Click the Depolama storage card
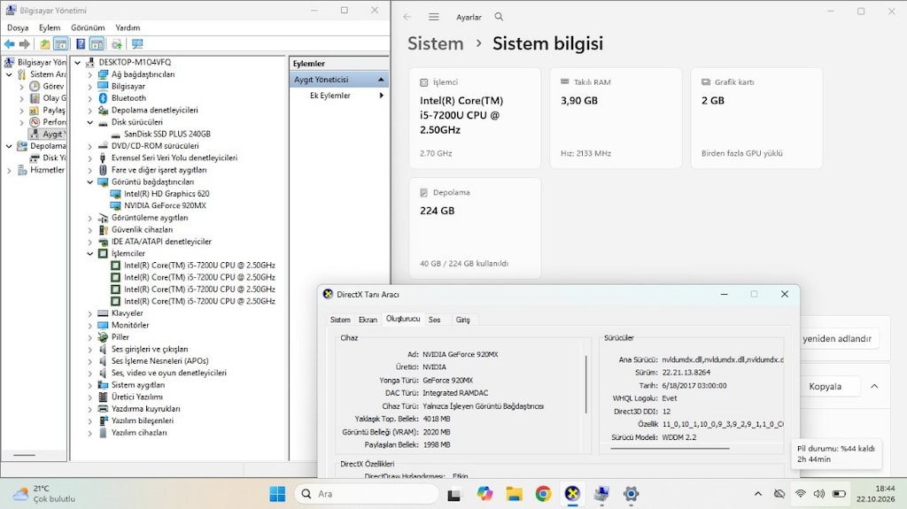The image size is (907, 509). pos(475,228)
